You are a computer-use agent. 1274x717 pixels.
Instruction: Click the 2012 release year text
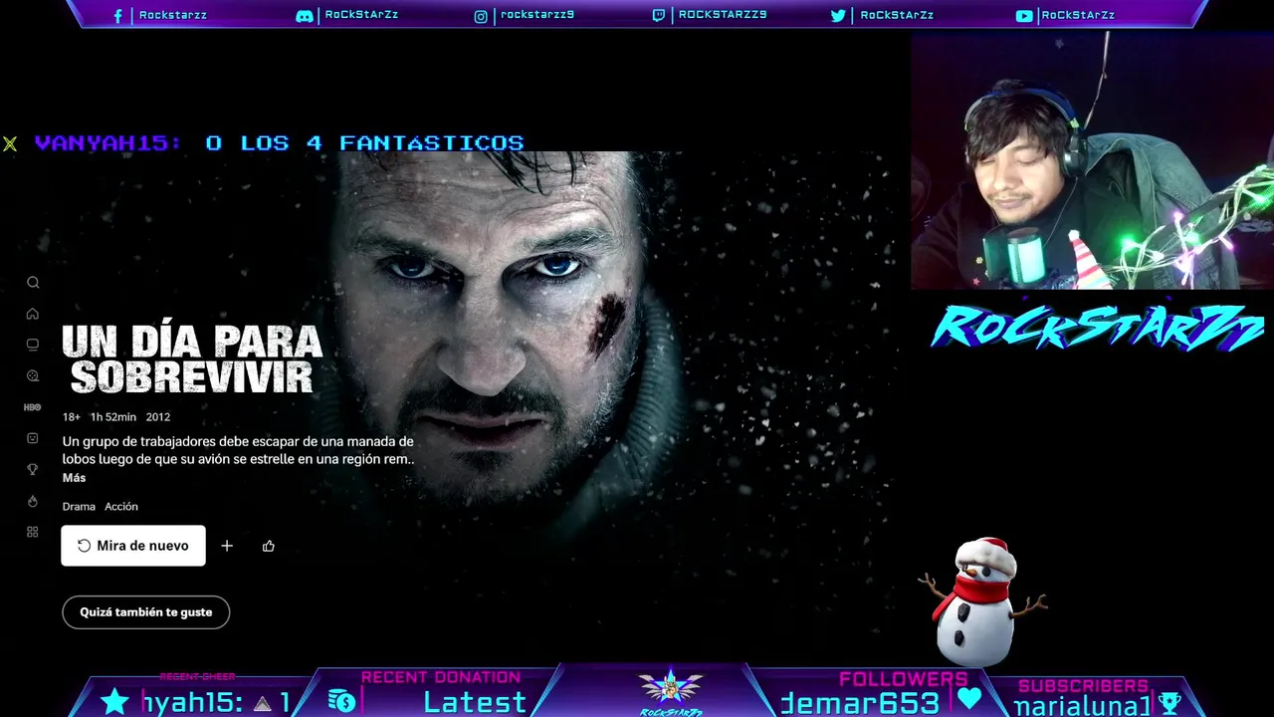pos(158,417)
